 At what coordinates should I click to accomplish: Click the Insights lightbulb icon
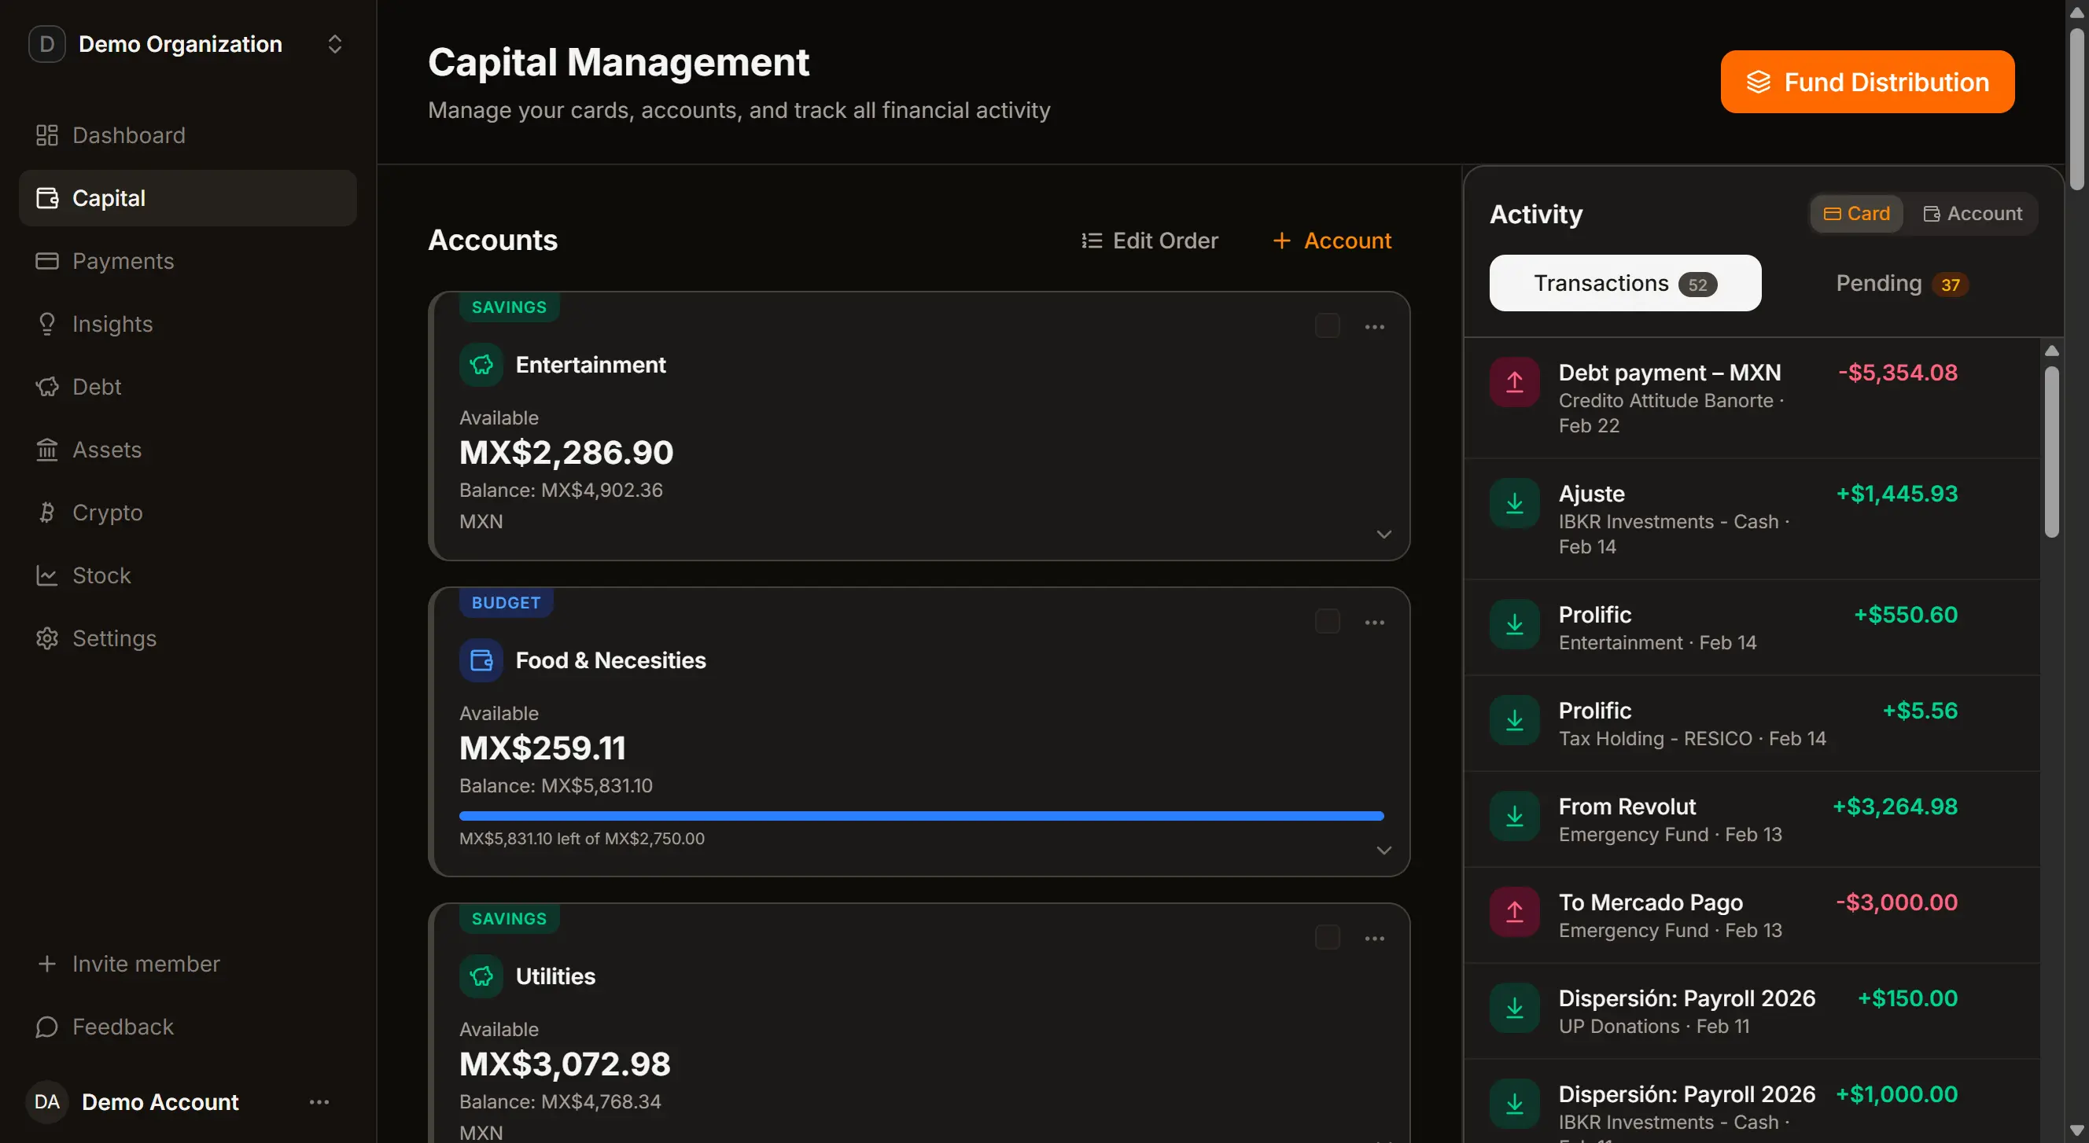coord(47,323)
